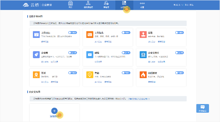Open second link on the rocket app card
Viewport: 220px width, 122px height.
[54, 62]
